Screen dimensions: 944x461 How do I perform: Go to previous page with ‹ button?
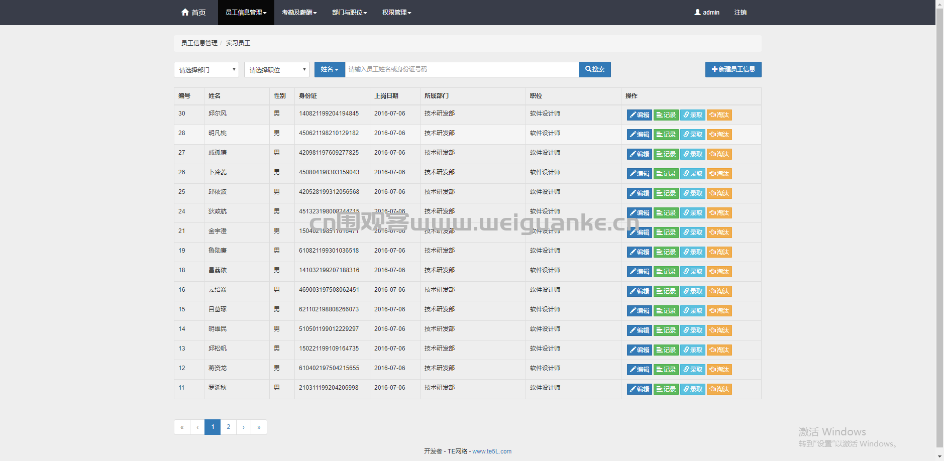click(x=197, y=427)
